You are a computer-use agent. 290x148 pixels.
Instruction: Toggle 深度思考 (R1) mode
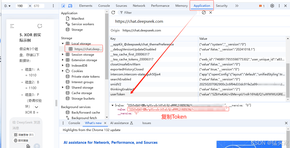point(24,135)
